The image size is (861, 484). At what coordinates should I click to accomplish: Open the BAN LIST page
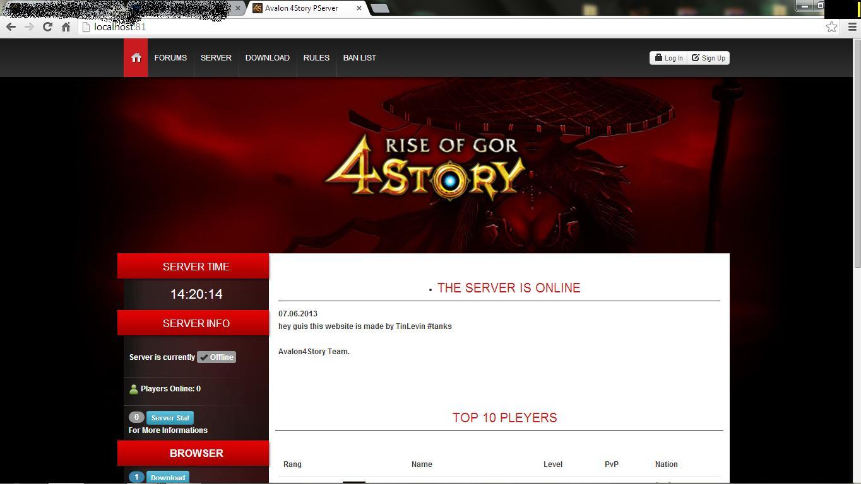click(x=360, y=57)
